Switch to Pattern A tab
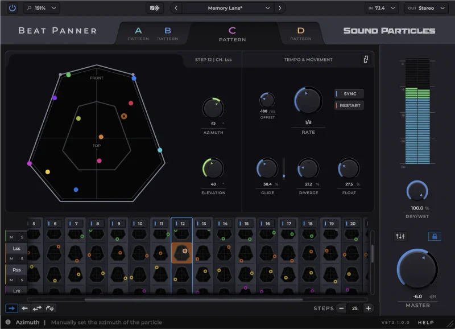Screen dimensions: 455x329 [138, 34]
